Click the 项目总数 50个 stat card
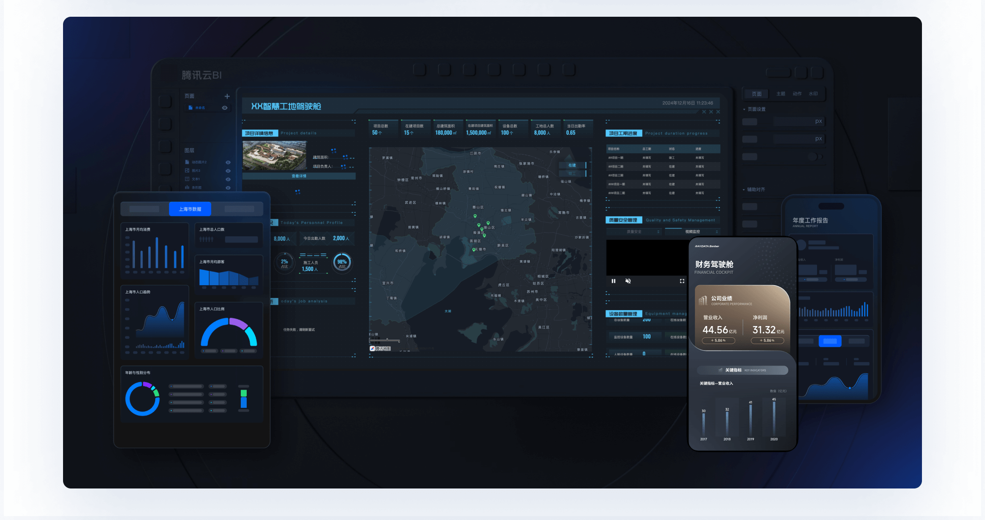The height and width of the screenshot is (520, 985). [x=384, y=129]
